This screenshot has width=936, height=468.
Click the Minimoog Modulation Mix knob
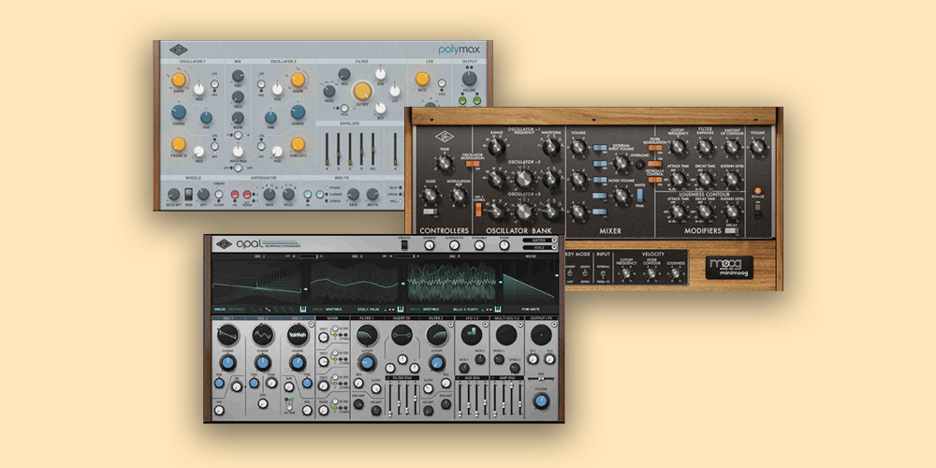pos(459,196)
